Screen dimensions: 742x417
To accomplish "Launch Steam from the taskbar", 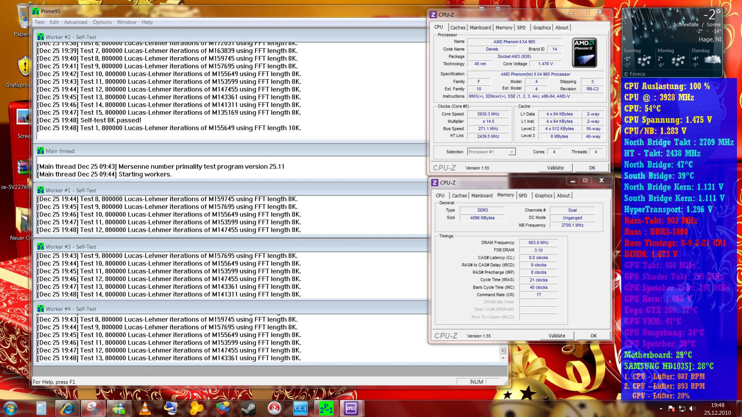I will coord(248,408).
